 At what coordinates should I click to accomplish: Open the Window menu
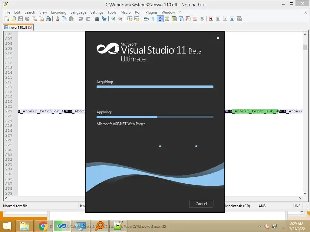point(168,12)
